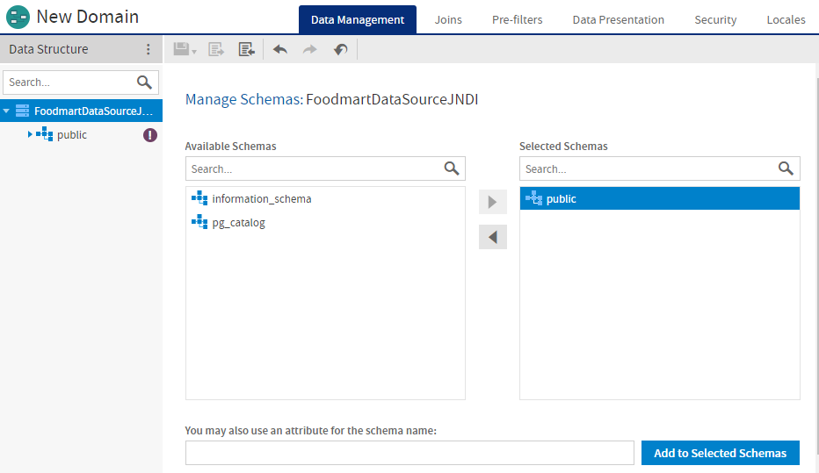Select pg_catalog in Available Schemas

[x=325, y=223]
